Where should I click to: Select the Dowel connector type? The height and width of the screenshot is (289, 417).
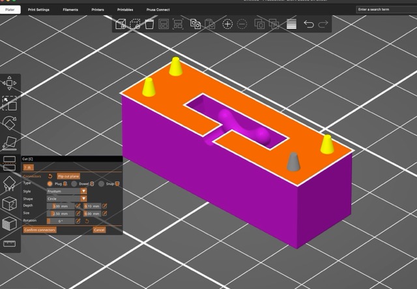click(74, 184)
